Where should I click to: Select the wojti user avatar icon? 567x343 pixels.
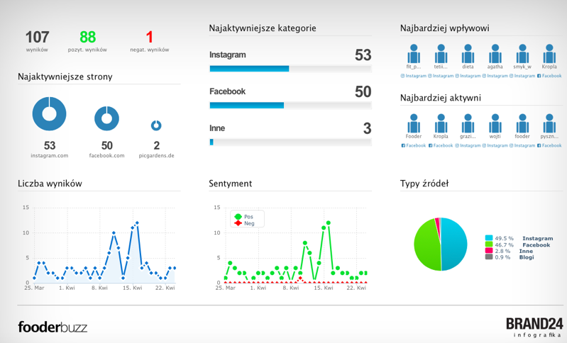(495, 123)
